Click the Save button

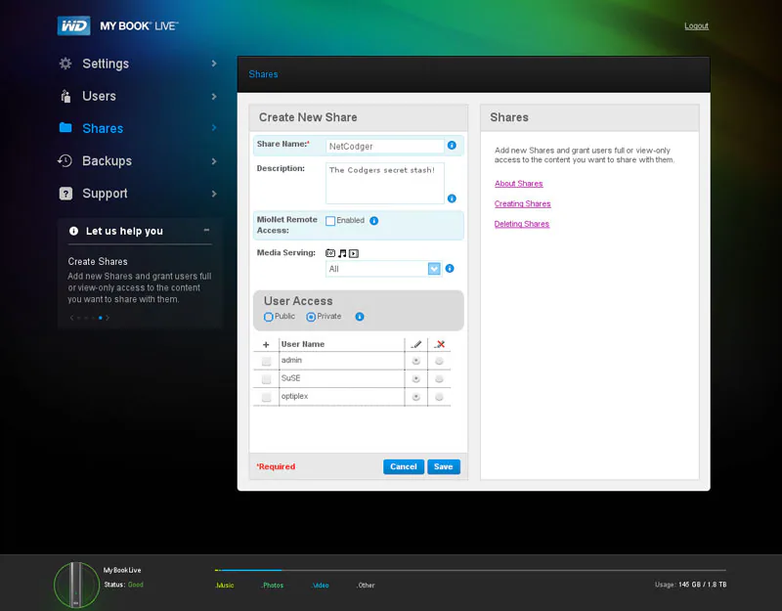444,467
